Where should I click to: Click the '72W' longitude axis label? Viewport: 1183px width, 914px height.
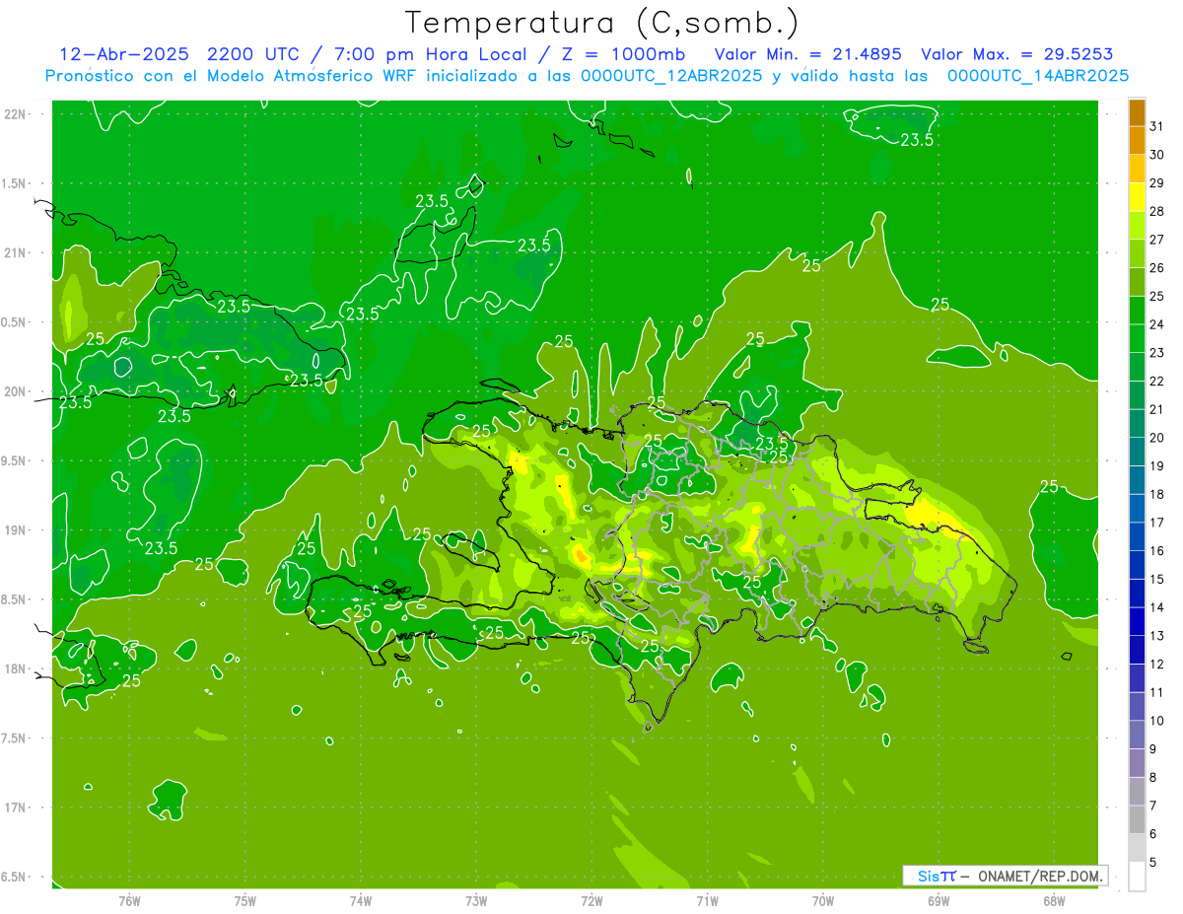click(591, 900)
